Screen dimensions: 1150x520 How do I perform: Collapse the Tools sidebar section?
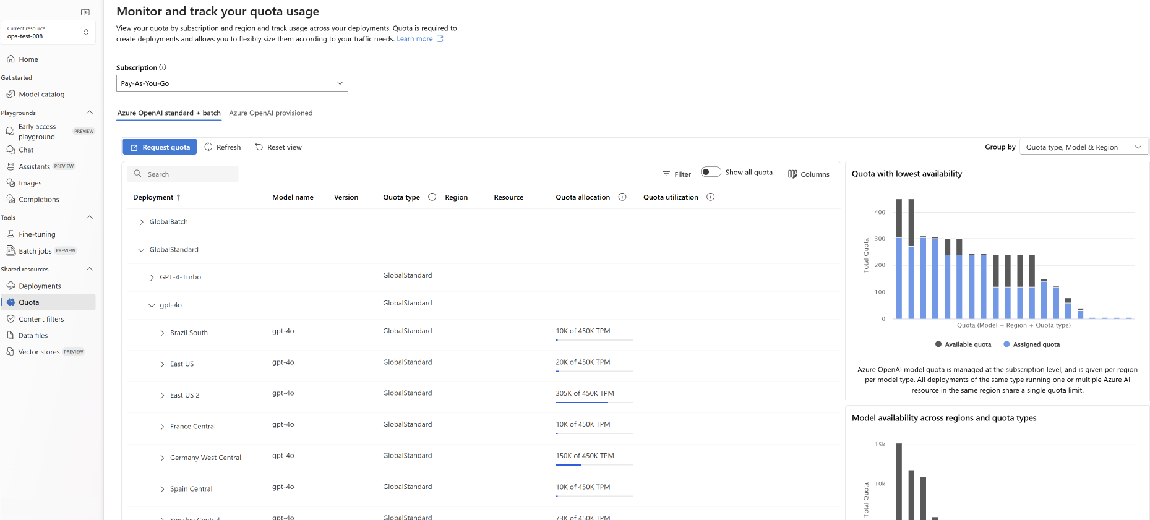[90, 218]
